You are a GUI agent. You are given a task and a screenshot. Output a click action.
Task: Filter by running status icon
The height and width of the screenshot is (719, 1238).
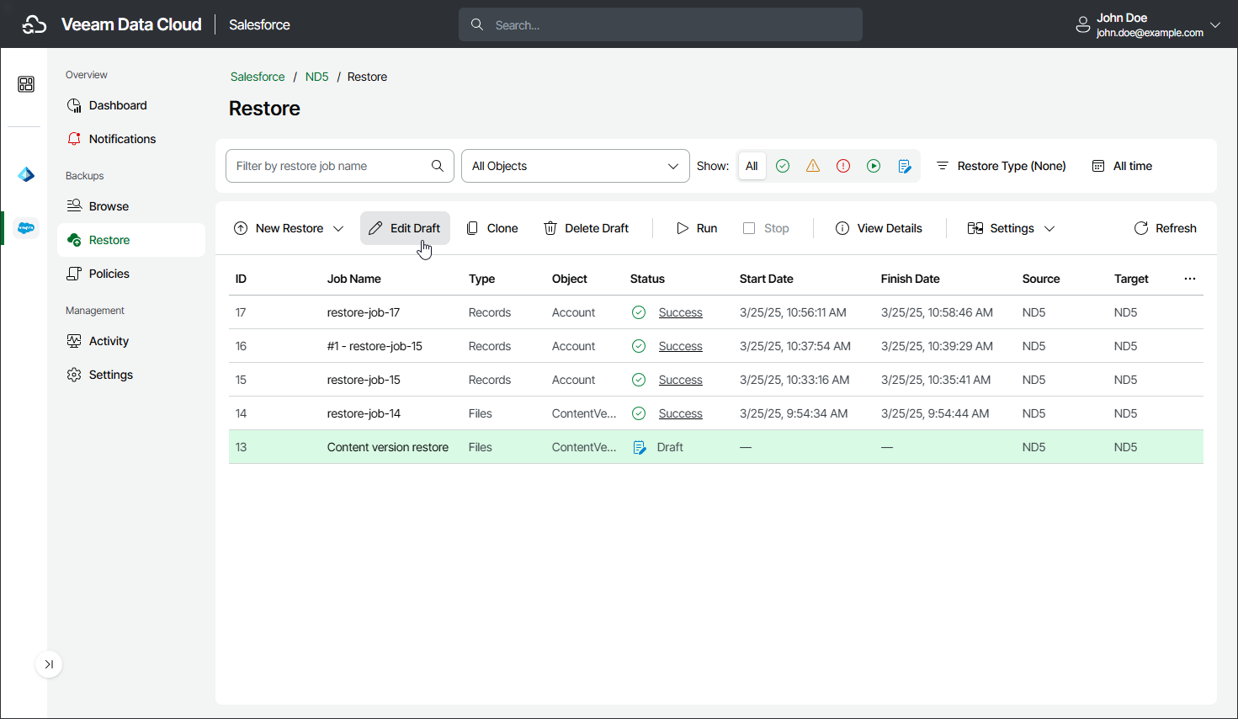click(x=874, y=166)
